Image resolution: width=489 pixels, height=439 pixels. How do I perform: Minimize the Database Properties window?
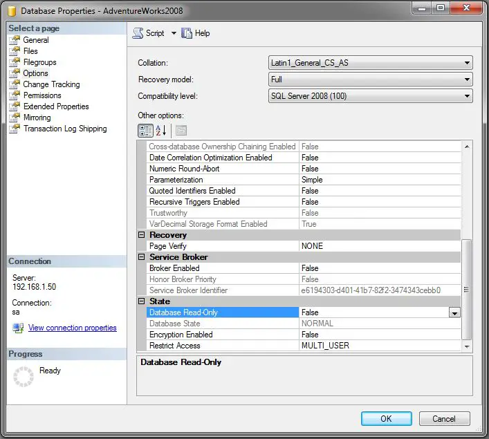422,8
